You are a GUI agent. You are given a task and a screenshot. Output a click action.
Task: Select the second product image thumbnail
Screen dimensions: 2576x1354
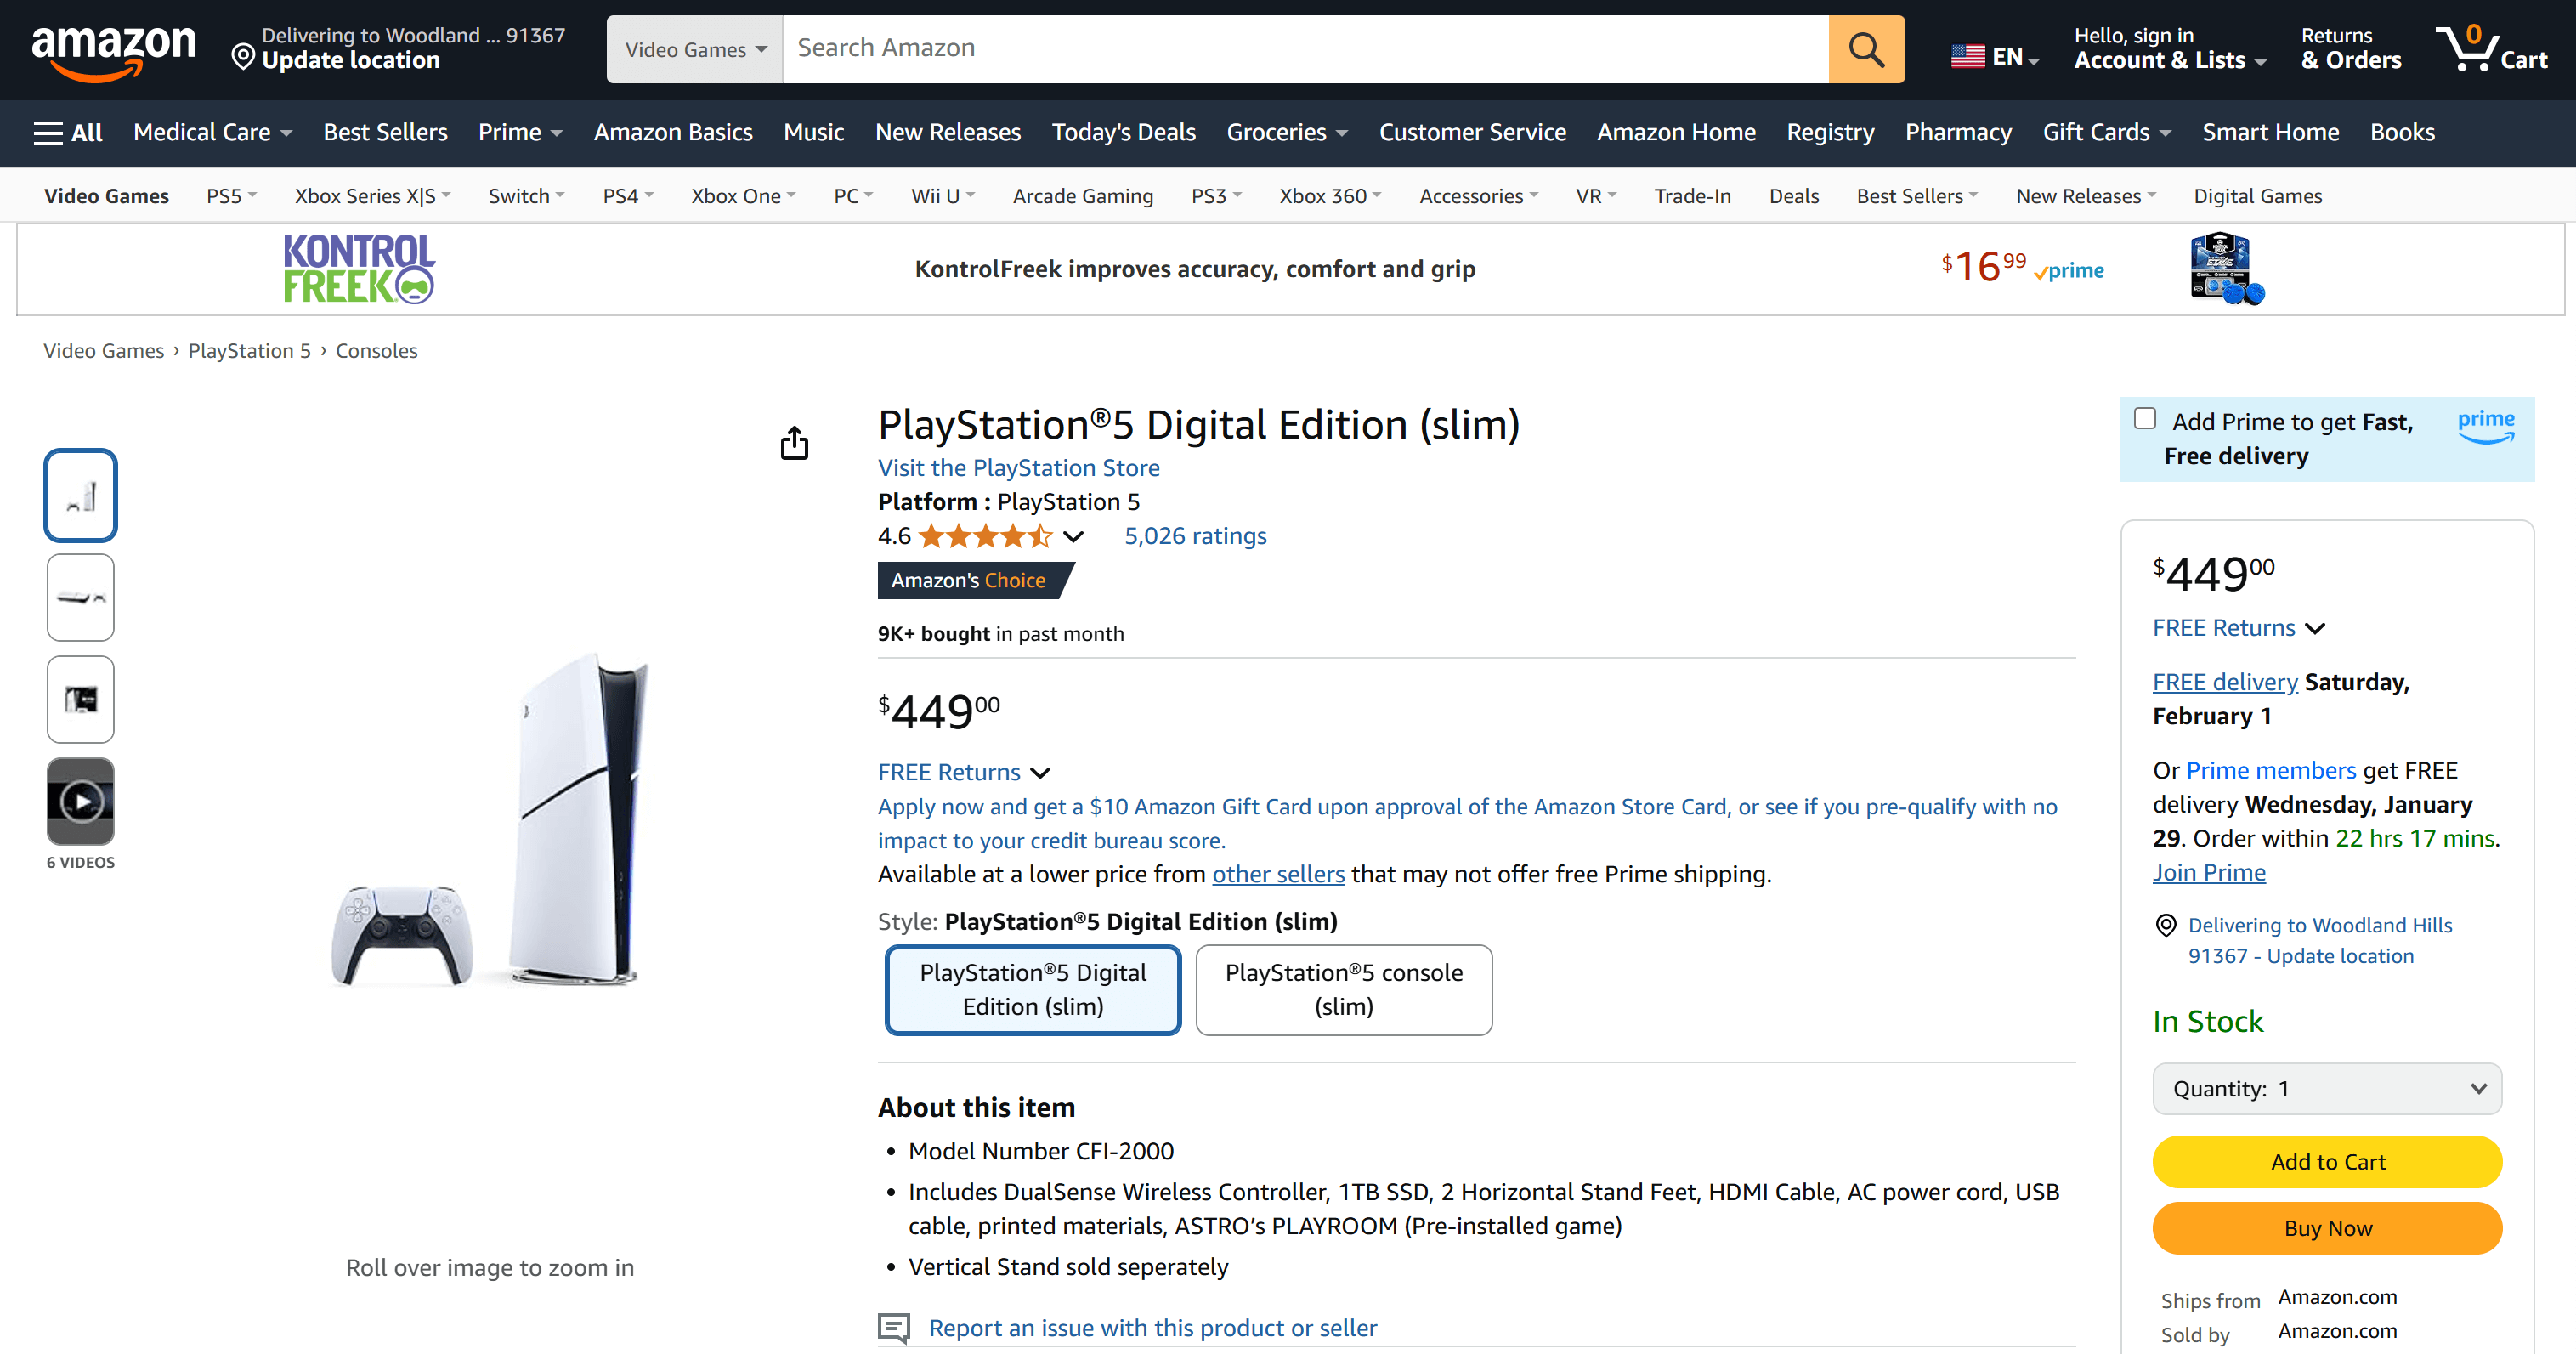80,597
